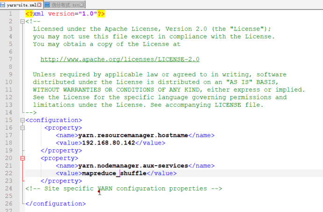Click the xml version declaration text
The height and width of the screenshot is (212, 323).
coord(65,14)
